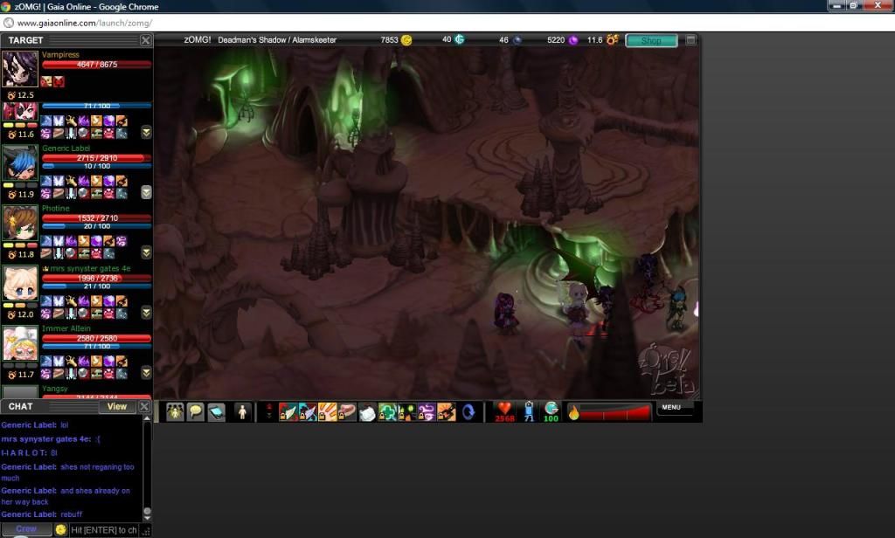Click Generic Label's name in rebuff message

29,514
